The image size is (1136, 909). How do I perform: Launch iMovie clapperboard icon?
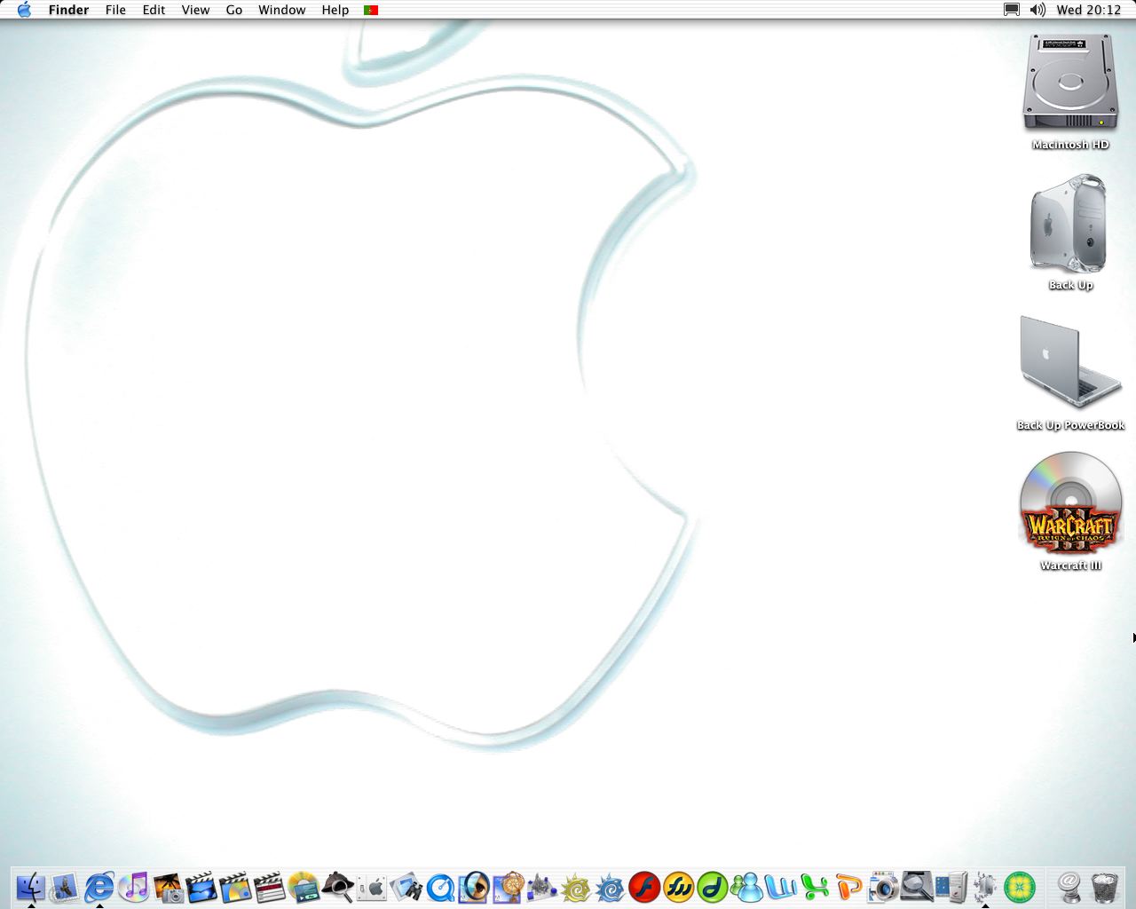(x=201, y=887)
